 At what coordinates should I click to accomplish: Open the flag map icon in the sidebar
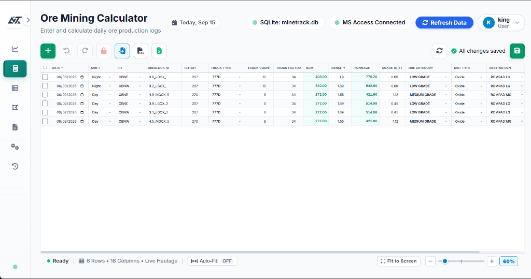tap(15, 108)
